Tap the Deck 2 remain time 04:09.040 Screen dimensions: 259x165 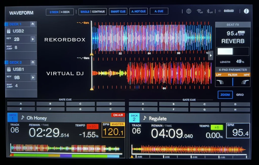click(172, 134)
